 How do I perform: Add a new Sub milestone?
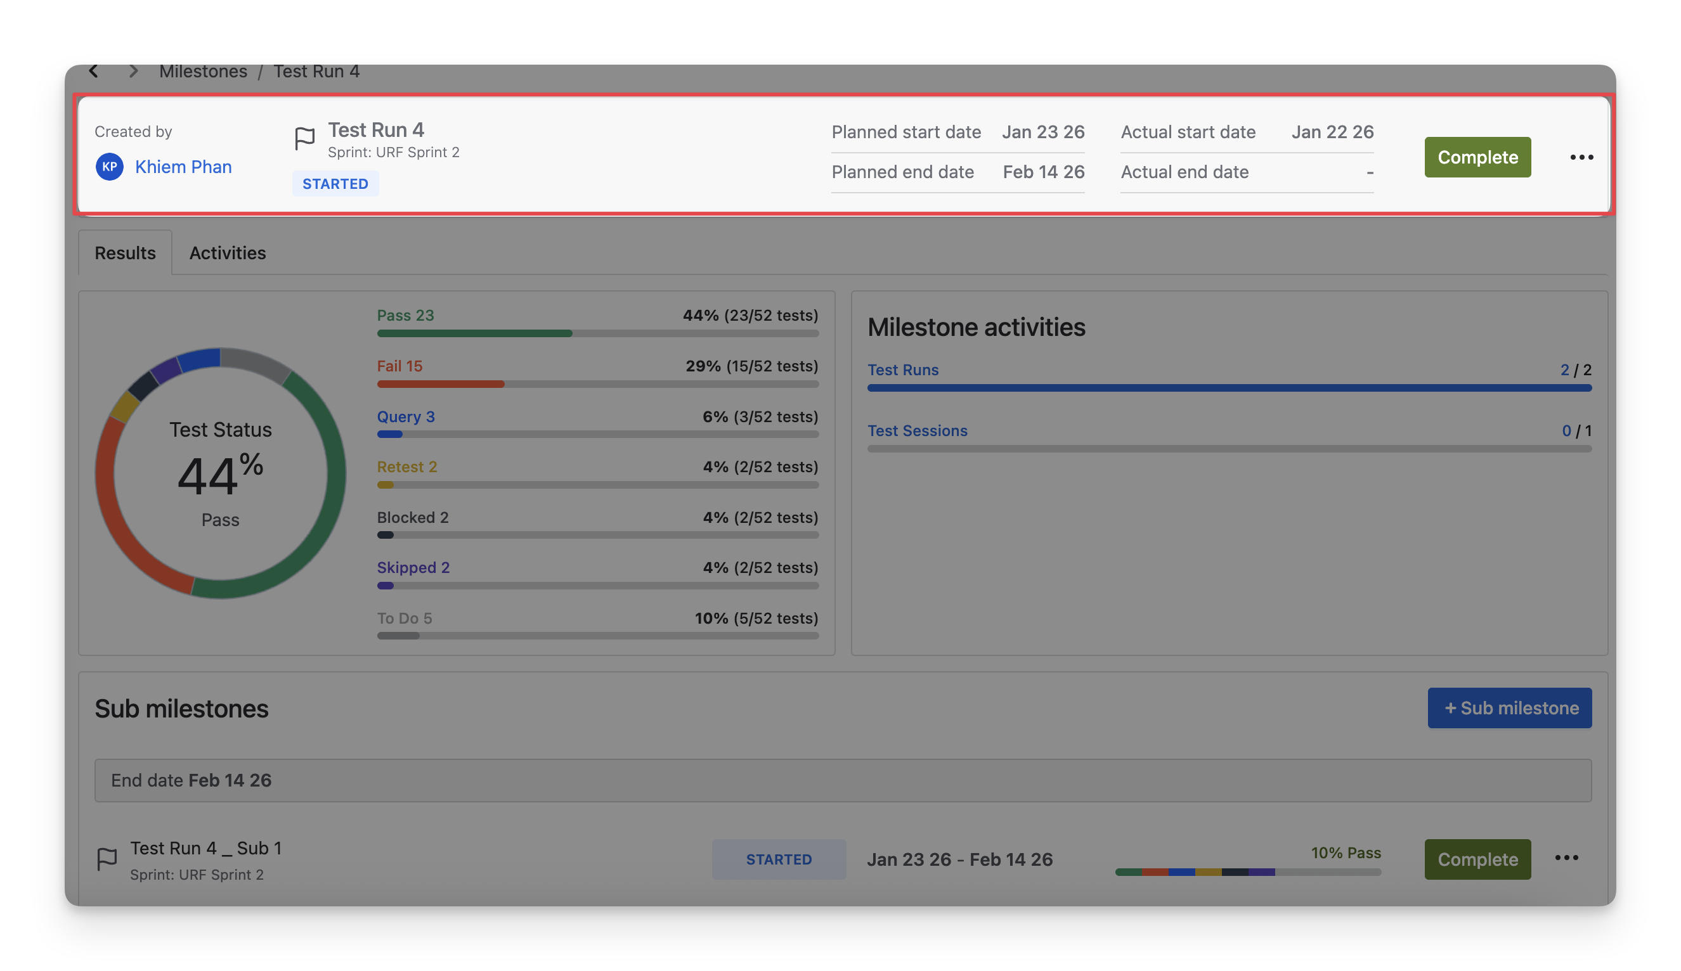[x=1509, y=707]
